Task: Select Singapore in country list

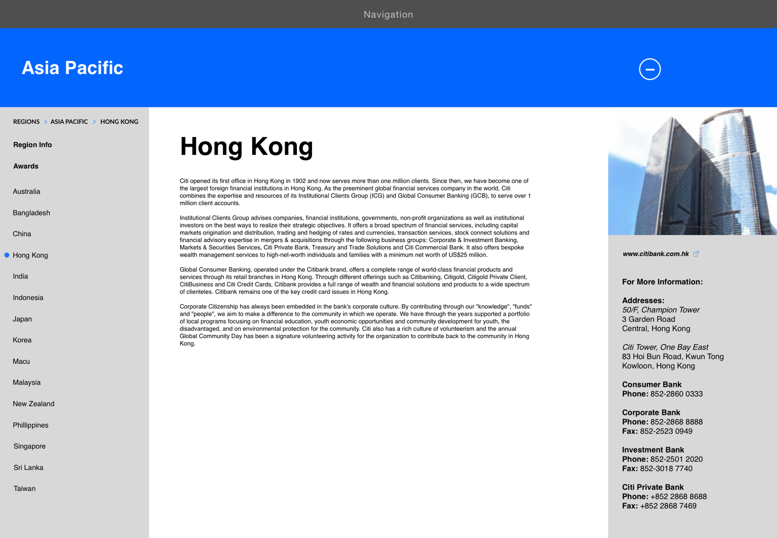Action: (30, 446)
